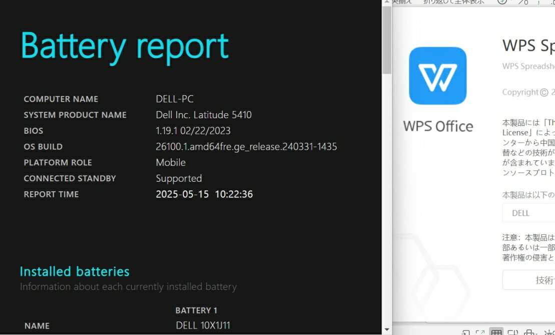Switch to normal grid view in status bar
The image size is (555, 335).
tap(496, 332)
